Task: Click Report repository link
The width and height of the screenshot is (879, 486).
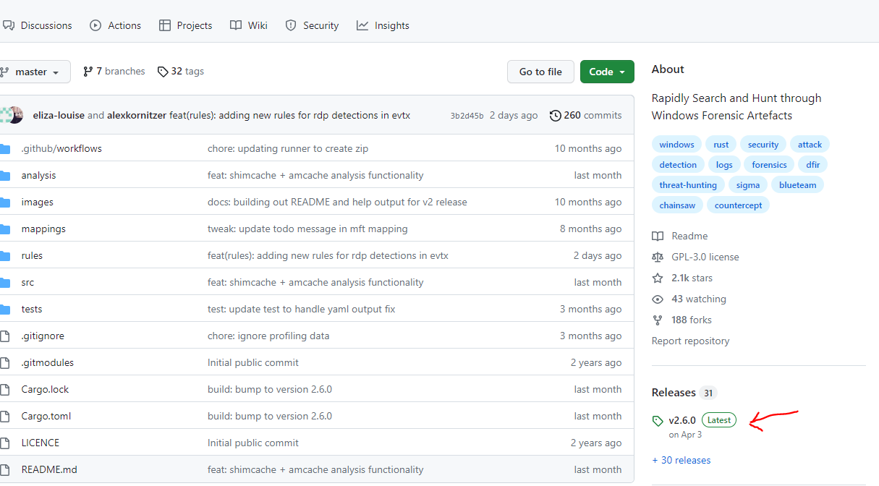Action: tap(690, 341)
